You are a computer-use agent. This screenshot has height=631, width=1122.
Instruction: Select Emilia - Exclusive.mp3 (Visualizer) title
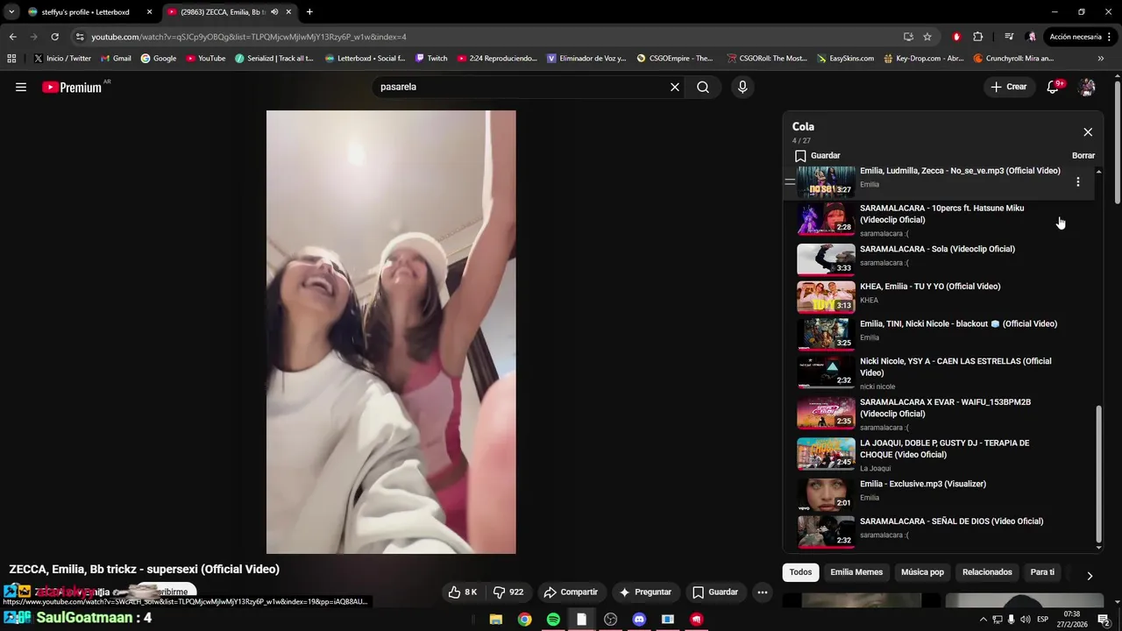923,485
